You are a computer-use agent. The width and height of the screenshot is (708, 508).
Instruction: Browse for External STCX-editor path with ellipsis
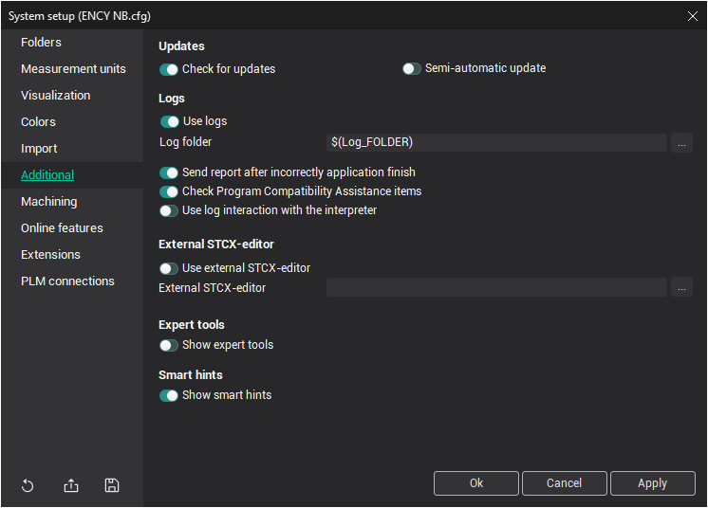(x=681, y=287)
